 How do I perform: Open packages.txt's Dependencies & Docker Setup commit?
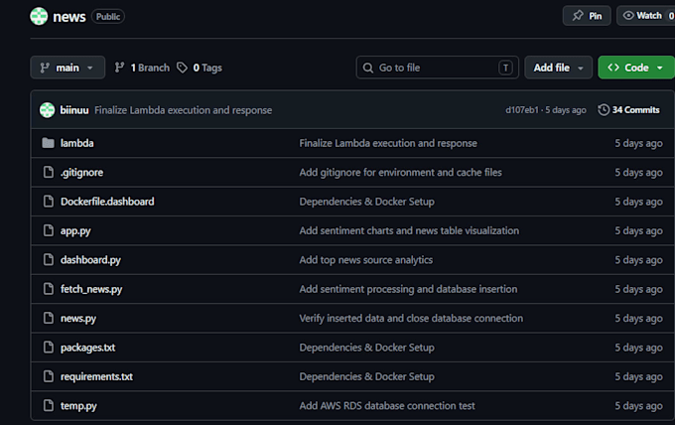click(x=366, y=348)
